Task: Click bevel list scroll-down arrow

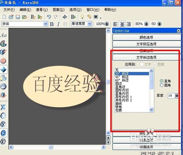Action: point(152,110)
